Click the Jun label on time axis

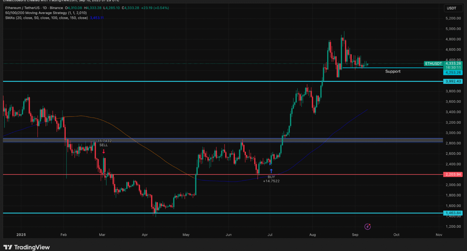click(x=228, y=235)
